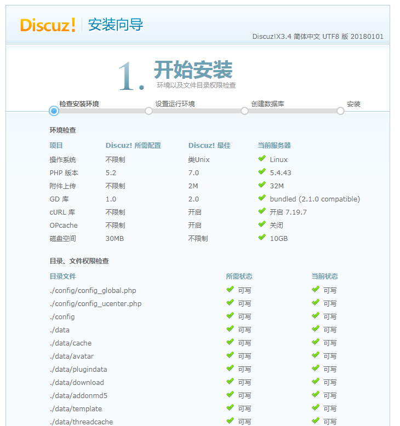
Task: Click required-status check for config_global.php row
Action: [230, 289]
